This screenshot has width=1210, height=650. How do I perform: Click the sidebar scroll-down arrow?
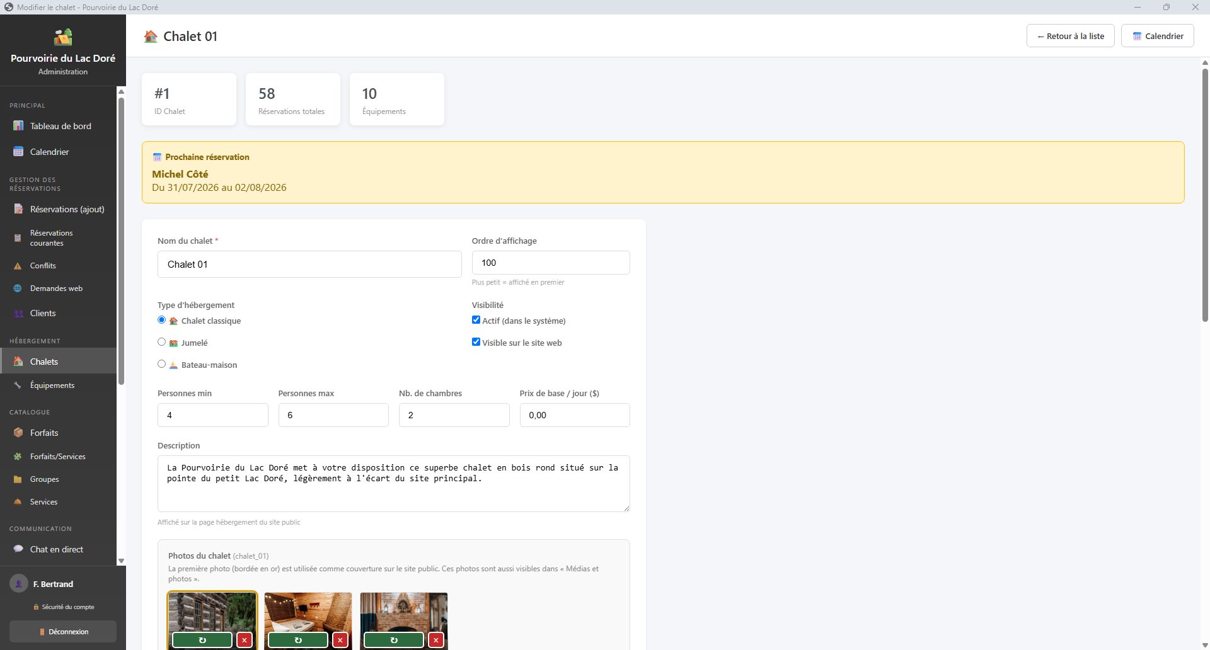coord(121,561)
